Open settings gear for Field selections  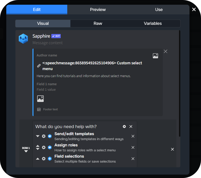(x=44, y=159)
